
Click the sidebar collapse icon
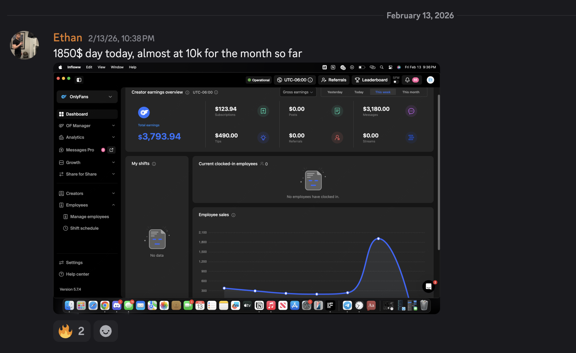coord(79,80)
